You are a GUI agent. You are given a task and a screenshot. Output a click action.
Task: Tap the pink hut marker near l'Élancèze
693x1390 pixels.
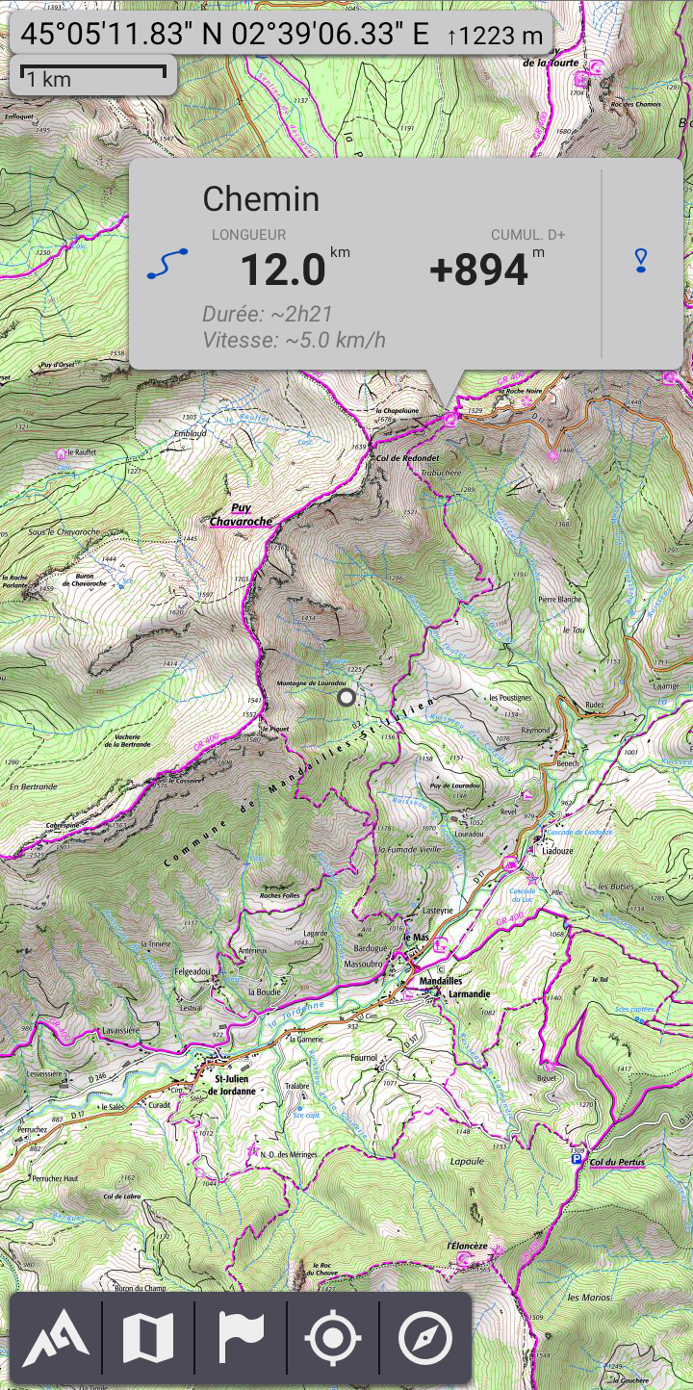click(463, 1258)
